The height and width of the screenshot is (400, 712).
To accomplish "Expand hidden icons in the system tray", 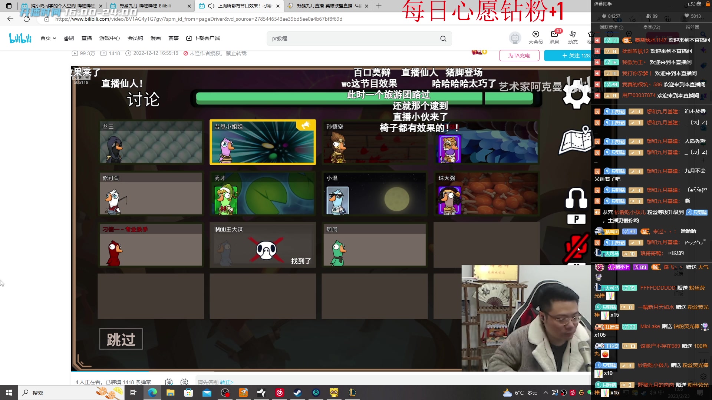I will point(545,393).
